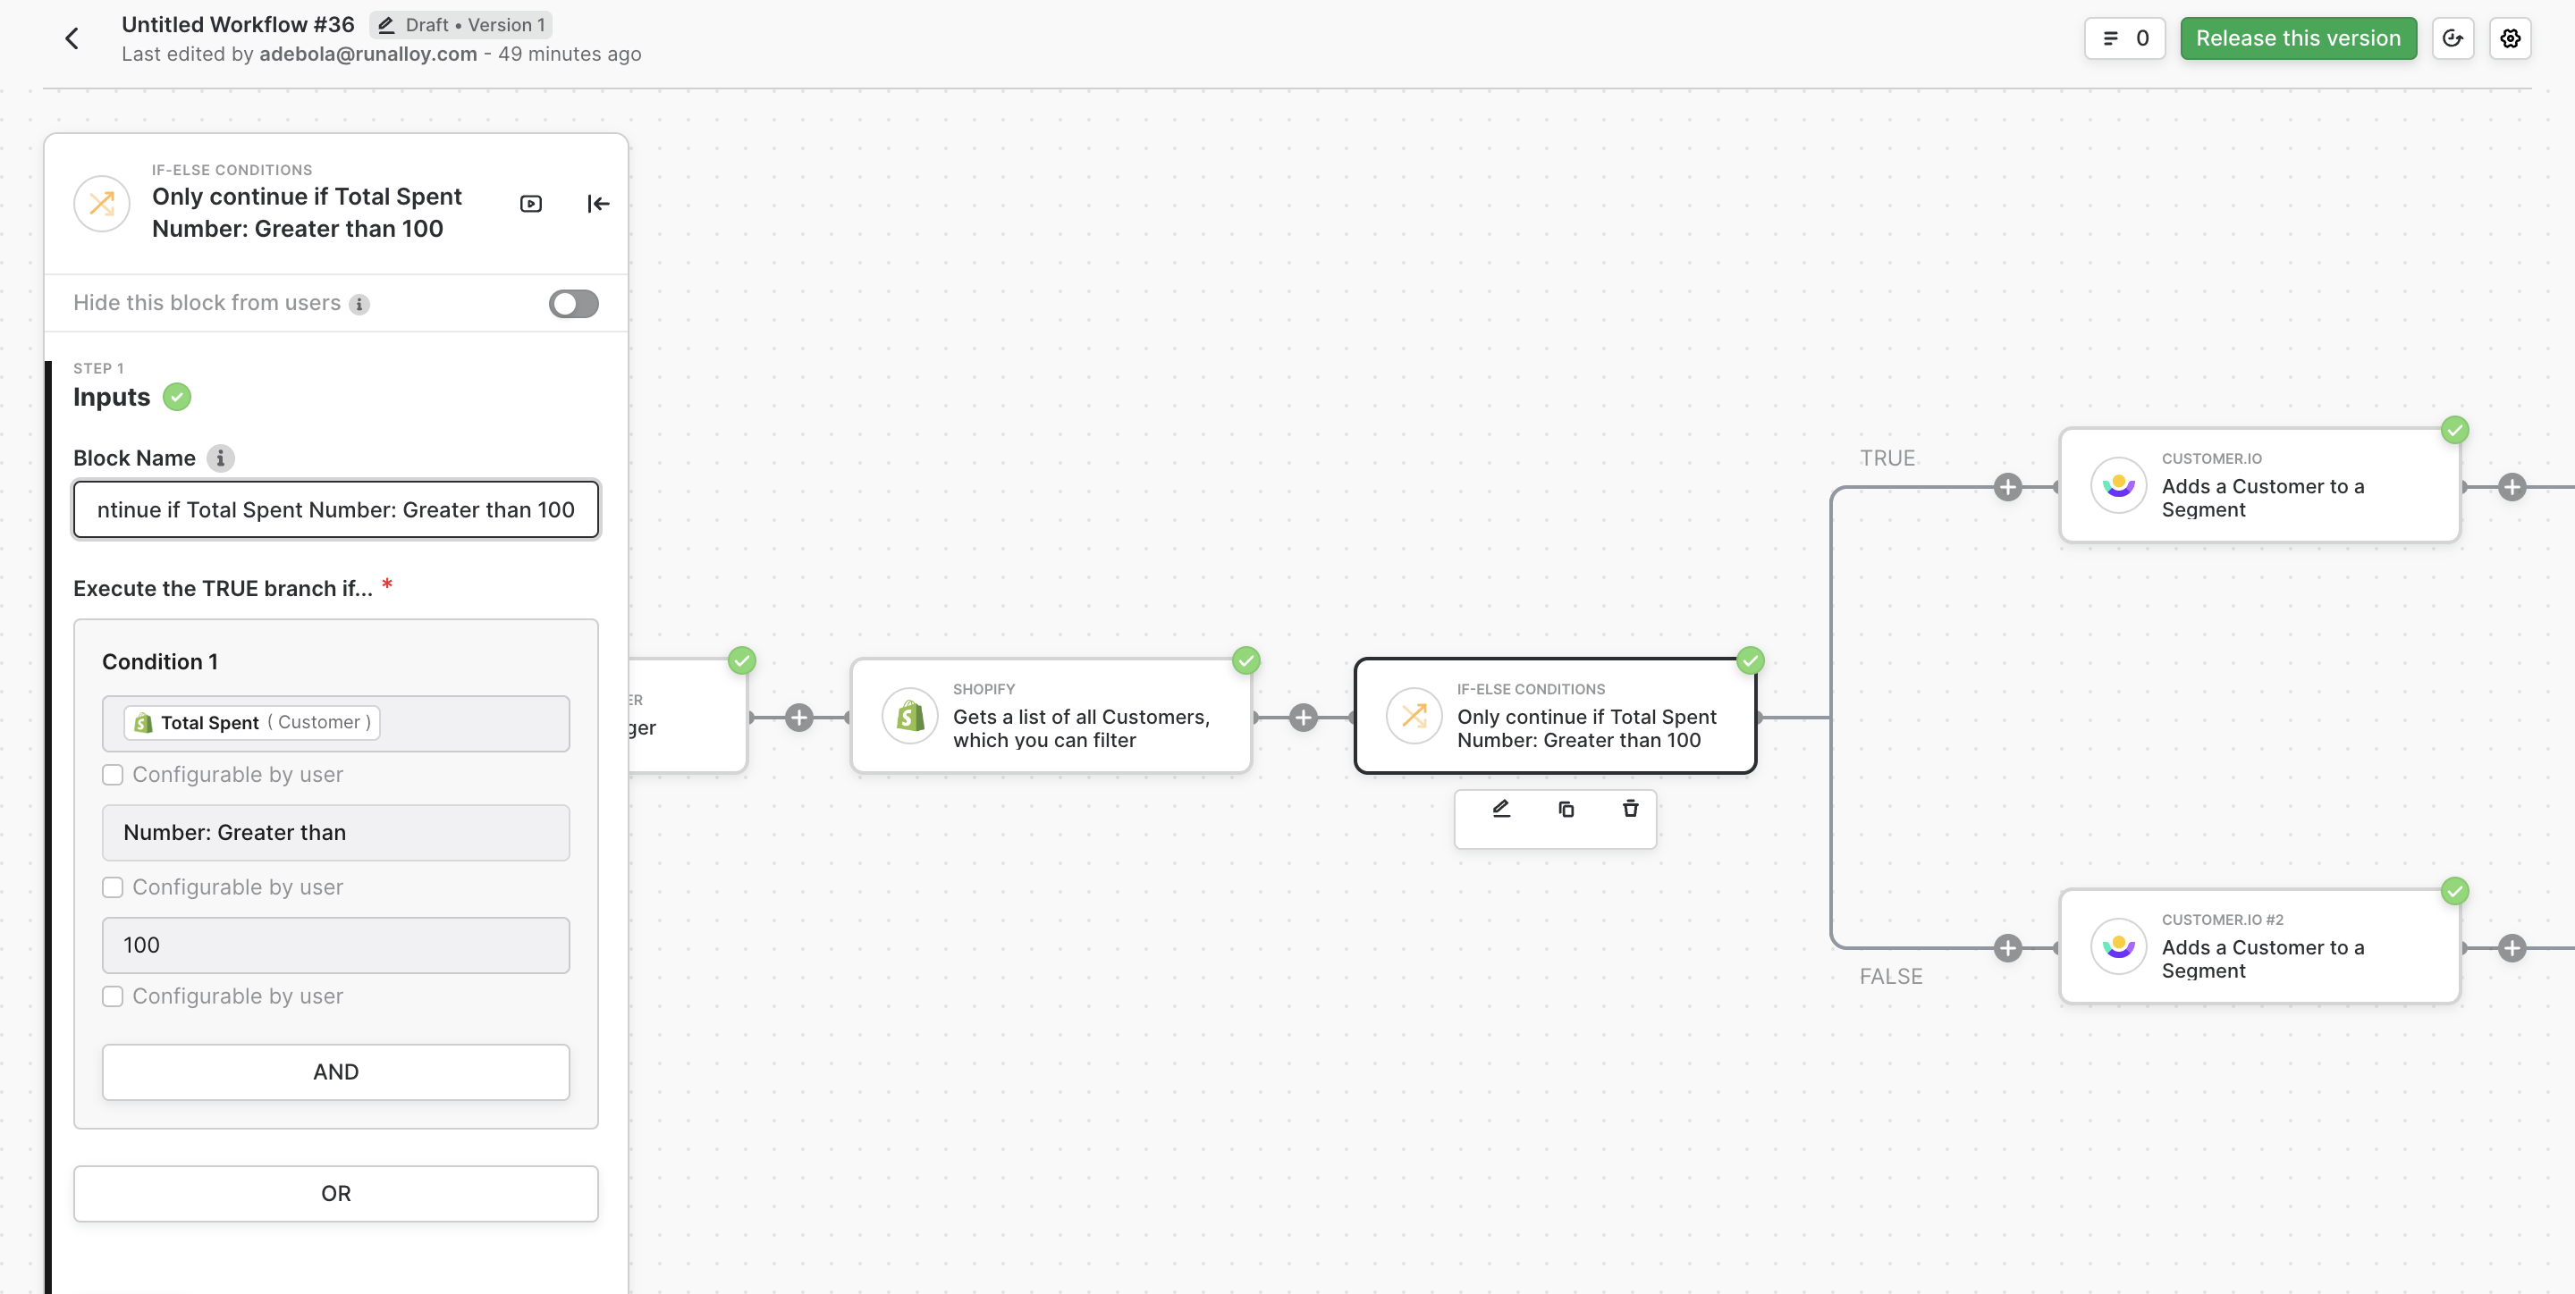Click the Shopify bag icon in the block
2575x1294 pixels.
(909, 717)
